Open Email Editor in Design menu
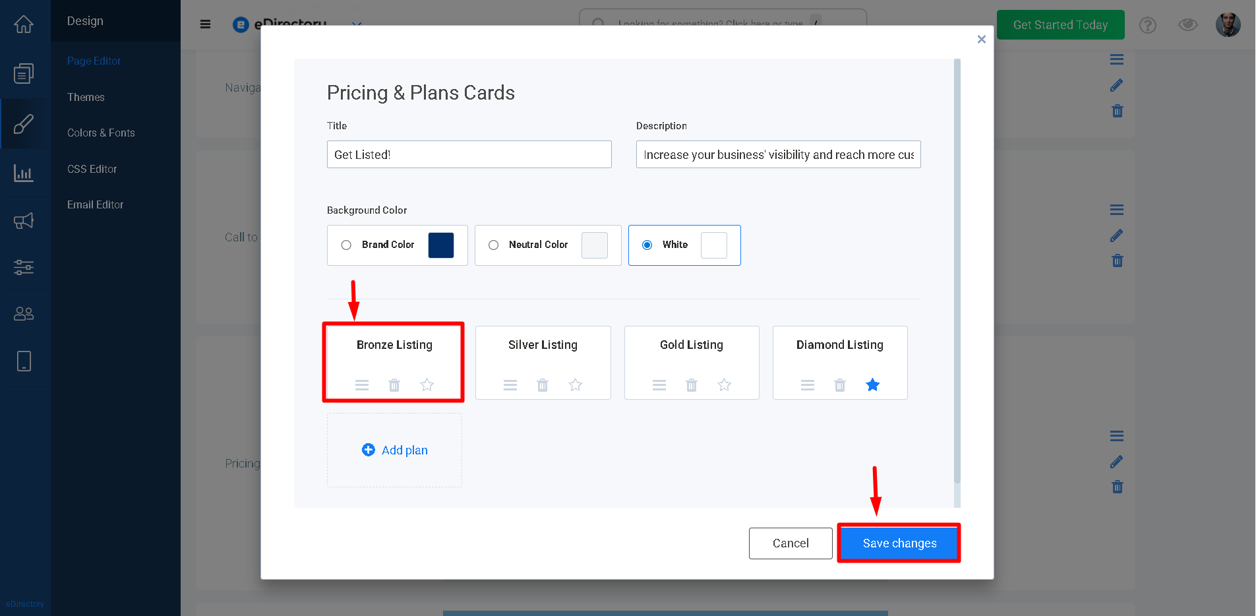Screen dimensions: 1256x616 (95, 204)
